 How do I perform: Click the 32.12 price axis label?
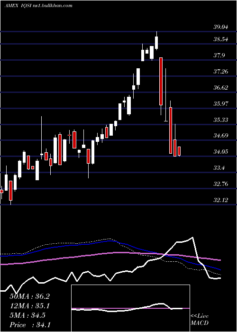tap(221, 200)
